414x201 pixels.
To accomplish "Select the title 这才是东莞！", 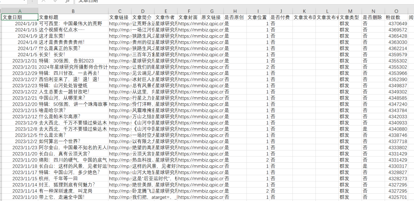I will pos(73,36).
